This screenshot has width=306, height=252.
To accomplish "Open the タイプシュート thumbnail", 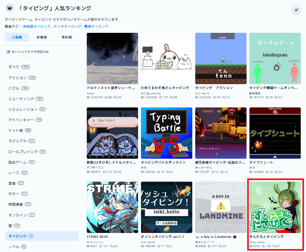I will click(x=275, y=133).
